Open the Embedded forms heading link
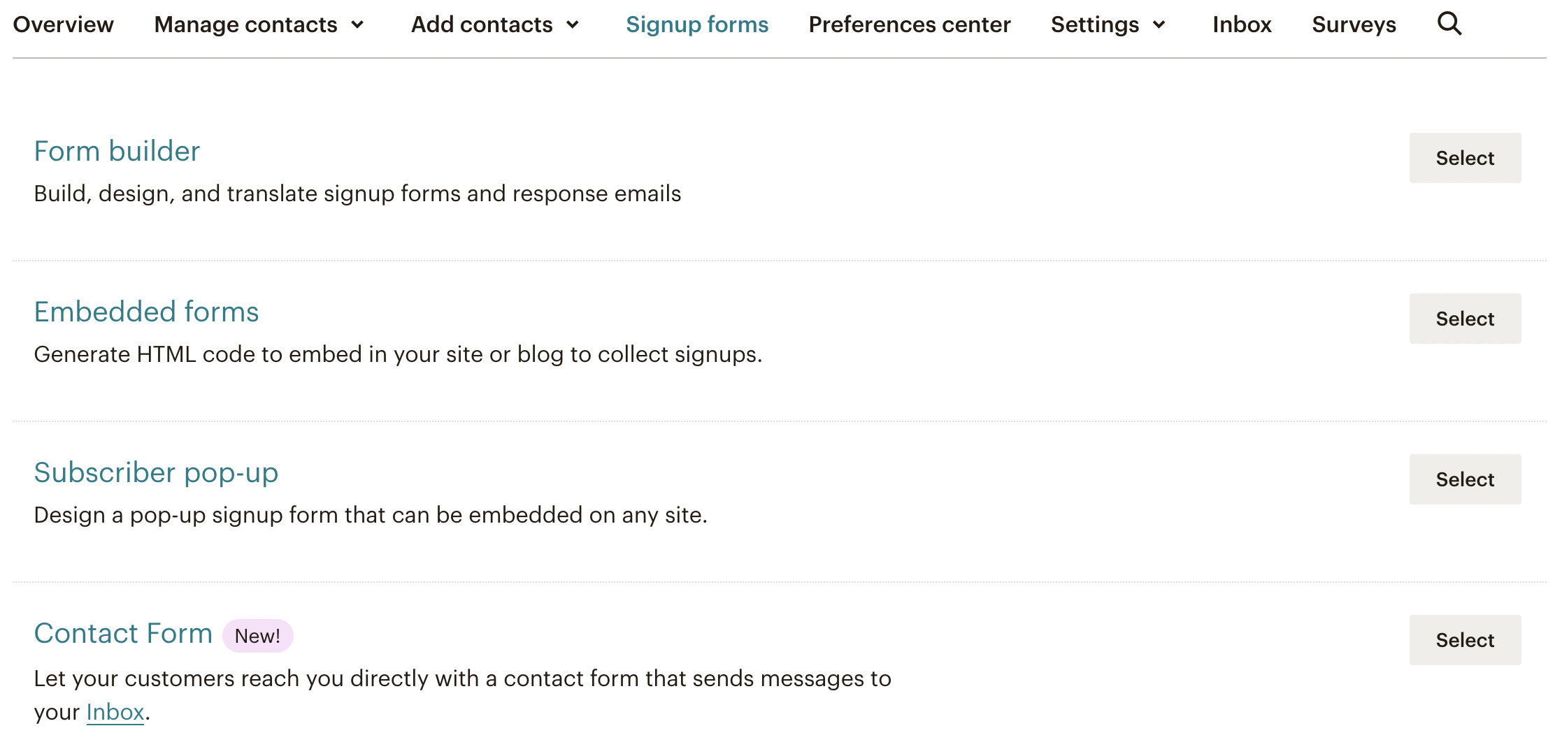The width and height of the screenshot is (1562, 756). pos(146,312)
